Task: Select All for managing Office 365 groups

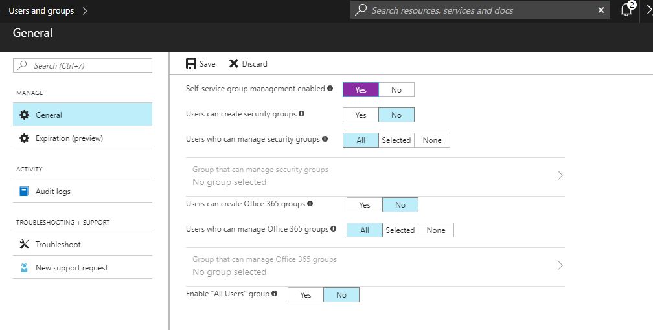Action: point(364,230)
